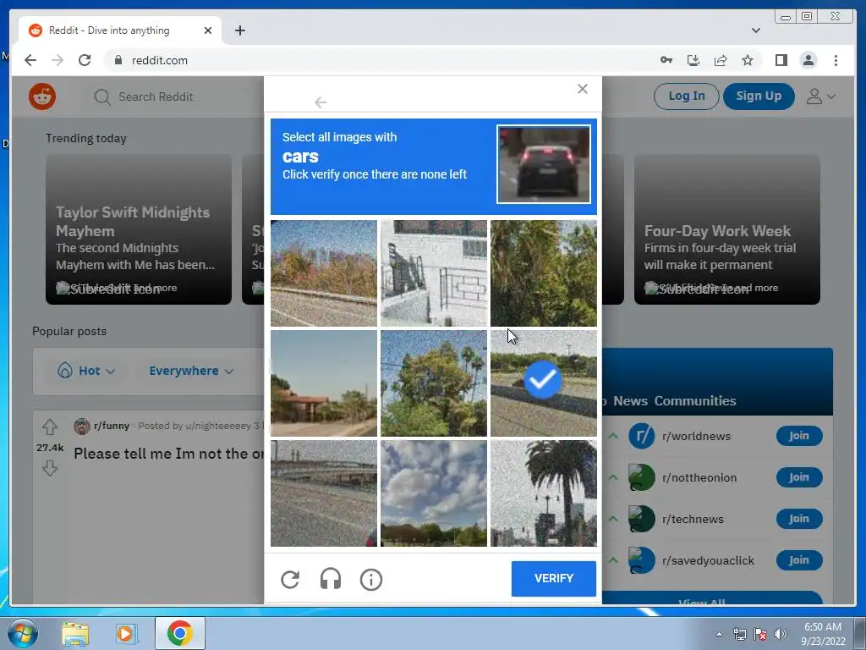Image resolution: width=866 pixels, height=650 pixels.
Task: Open Windows Explorer from taskbar
Action: 75,634
